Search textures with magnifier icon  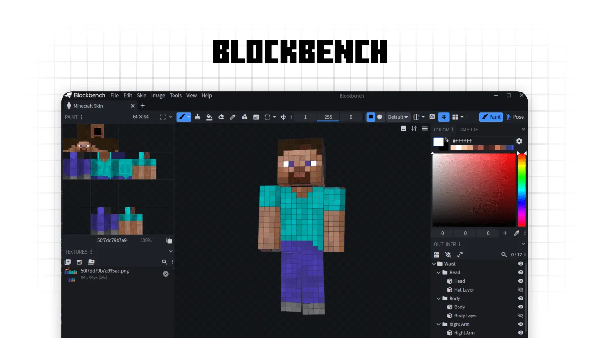pos(164,262)
